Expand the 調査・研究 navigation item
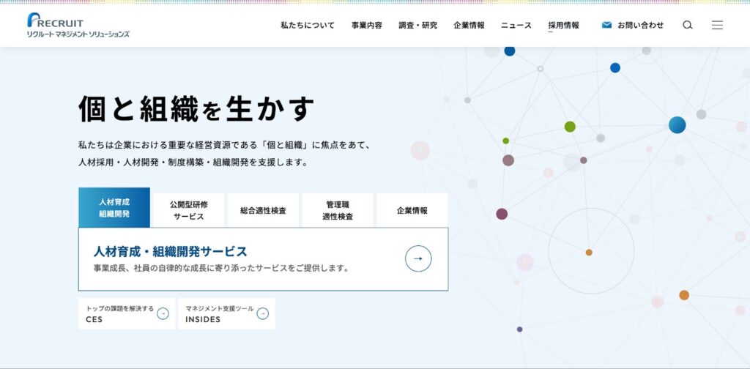750x369 pixels. click(x=418, y=25)
